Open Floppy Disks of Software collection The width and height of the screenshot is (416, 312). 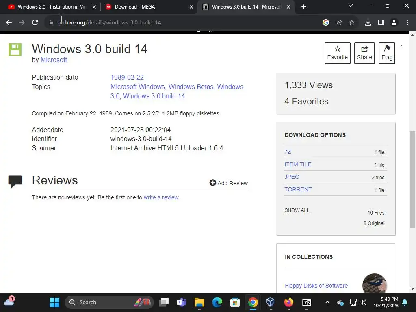316,286
